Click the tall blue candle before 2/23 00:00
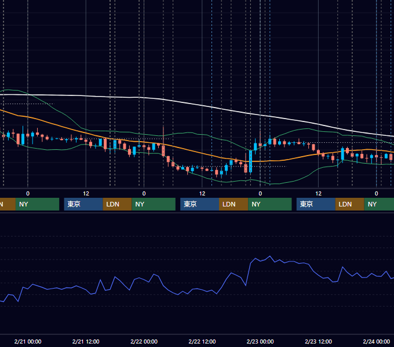This screenshot has height=347, width=394. 250,161
